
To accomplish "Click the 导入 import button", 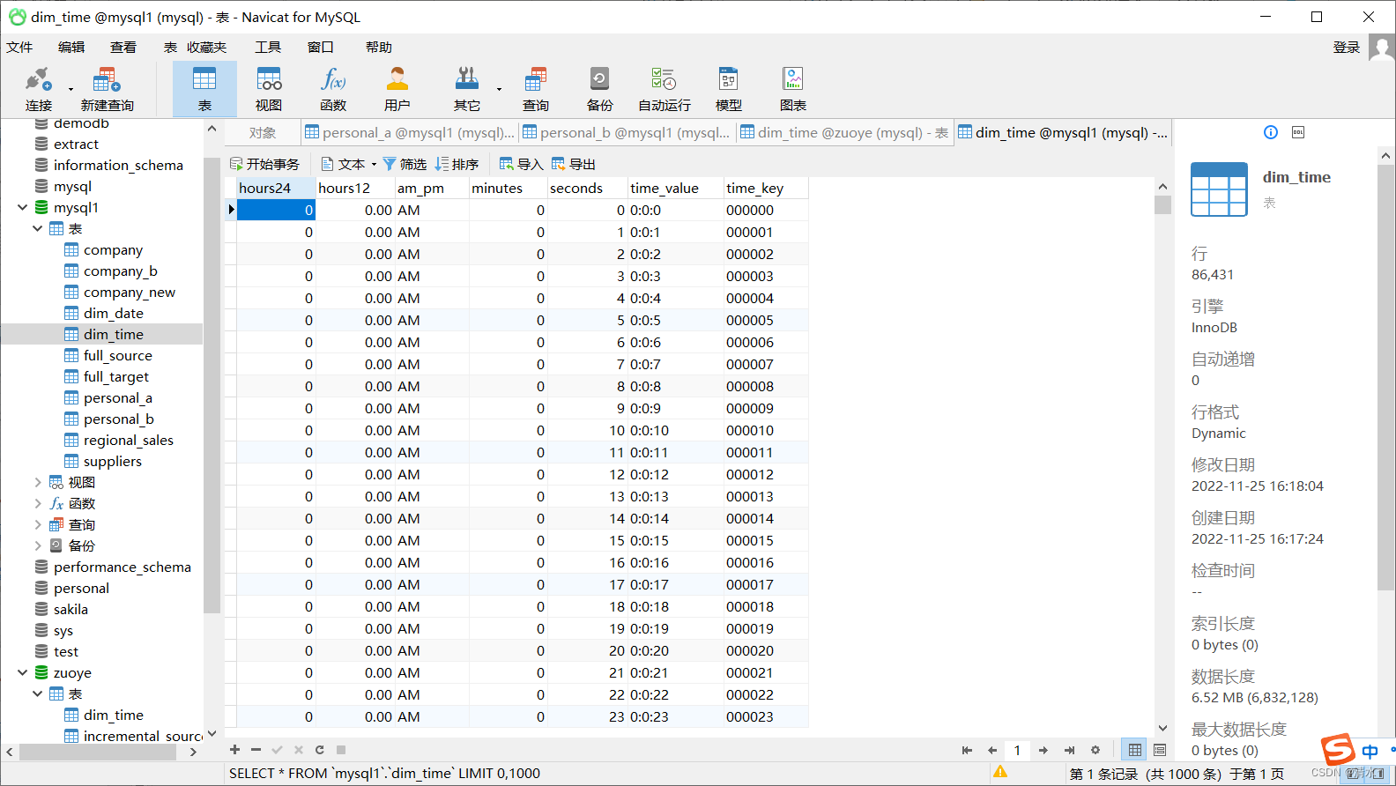I will (x=521, y=164).
